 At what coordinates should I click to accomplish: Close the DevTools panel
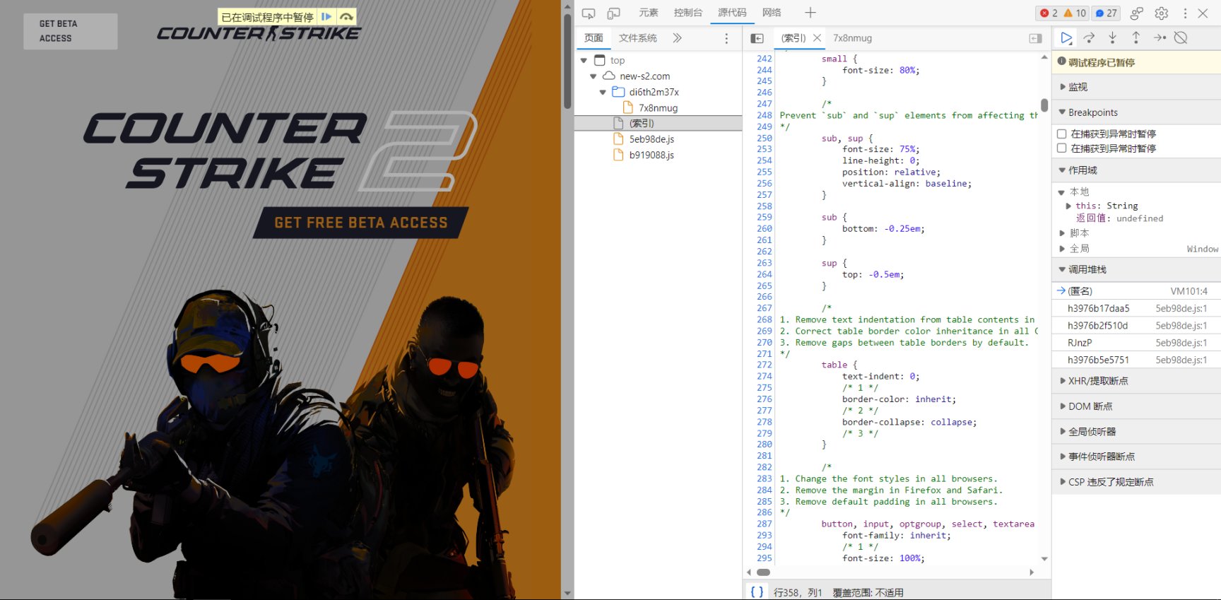coord(1203,13)
